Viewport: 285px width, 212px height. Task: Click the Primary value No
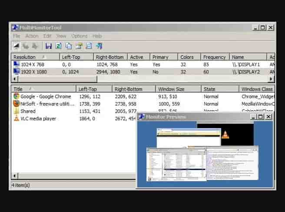point(156,72)
